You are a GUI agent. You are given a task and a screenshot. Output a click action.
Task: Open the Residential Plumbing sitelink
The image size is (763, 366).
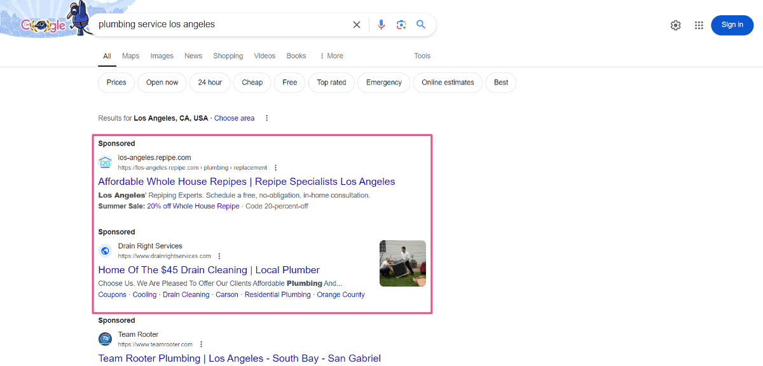point(278,295)
